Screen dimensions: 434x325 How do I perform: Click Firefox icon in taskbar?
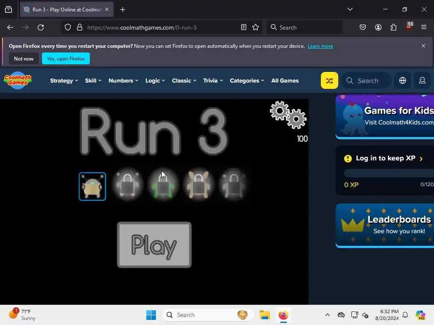pyautogui.click(x=283, y=315)
